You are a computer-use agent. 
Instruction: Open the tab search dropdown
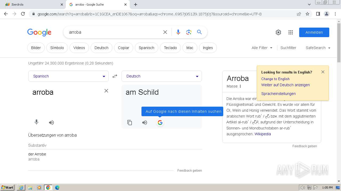(309, 5)
